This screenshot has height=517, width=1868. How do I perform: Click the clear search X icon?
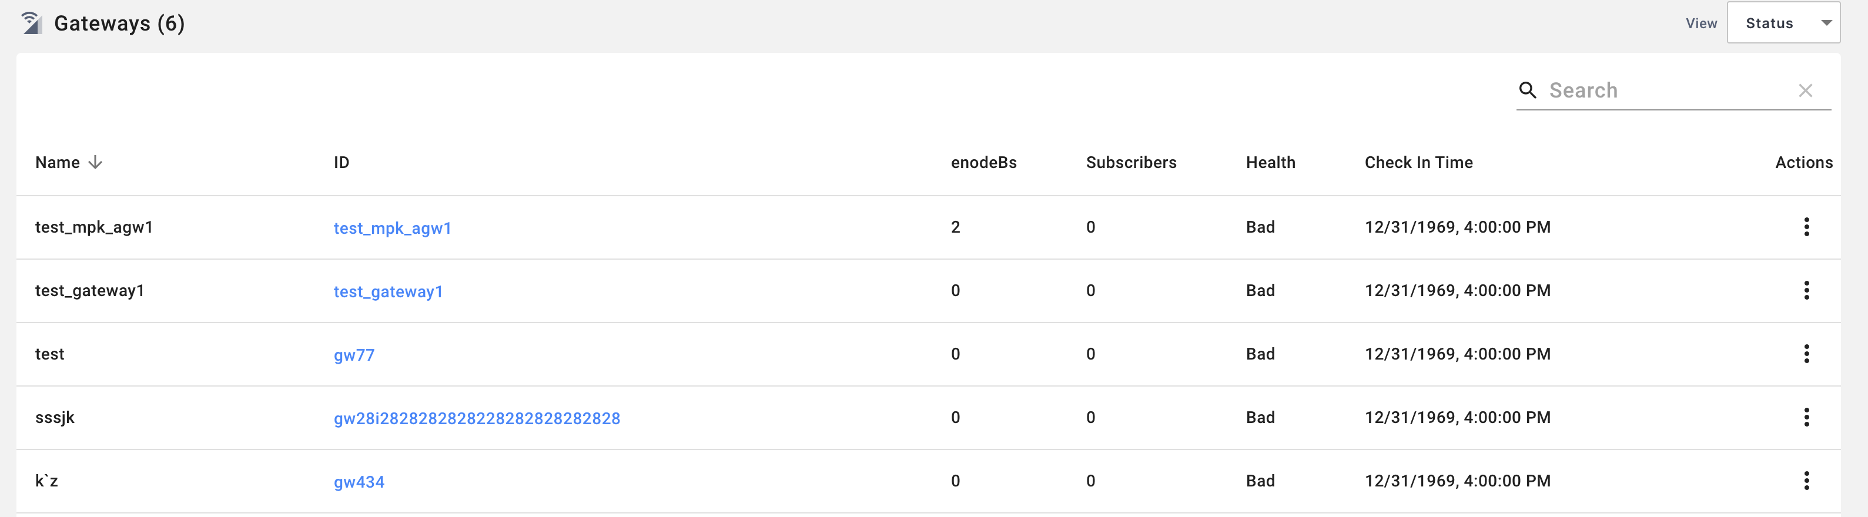(1805, 90)
